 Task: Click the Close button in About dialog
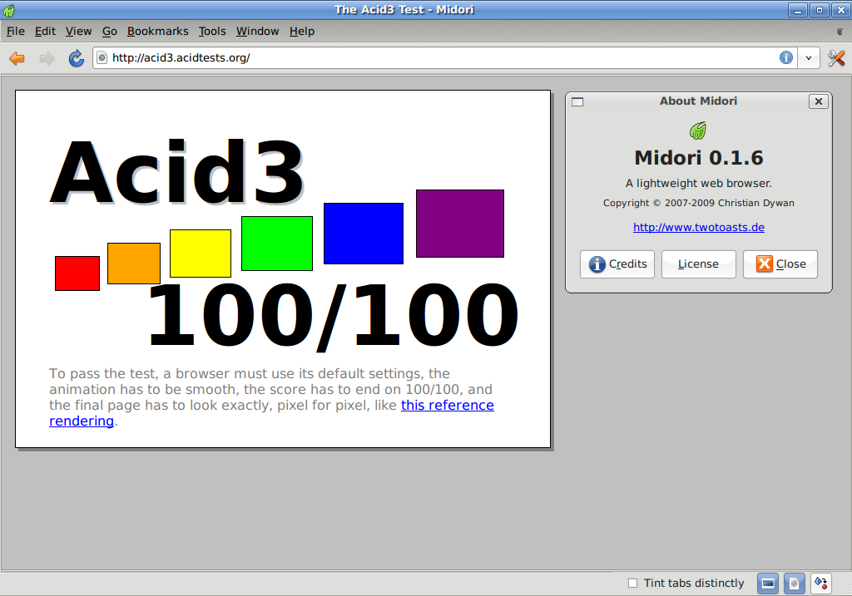[x=780, y=264]
